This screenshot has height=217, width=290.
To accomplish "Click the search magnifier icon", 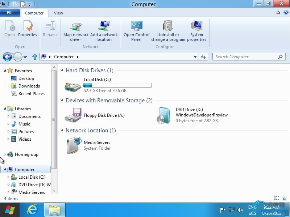I will pos(280,57).
